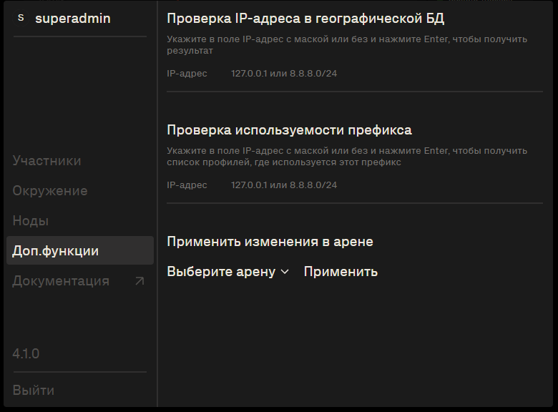The width and height of the screenshot is (558, 412).
Task: Open the Участники section
Action: [46, 161]
